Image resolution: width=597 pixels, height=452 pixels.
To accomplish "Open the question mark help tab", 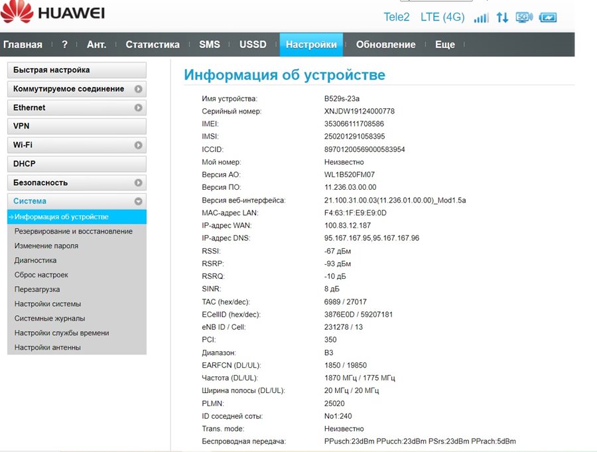I will (65, 44).
